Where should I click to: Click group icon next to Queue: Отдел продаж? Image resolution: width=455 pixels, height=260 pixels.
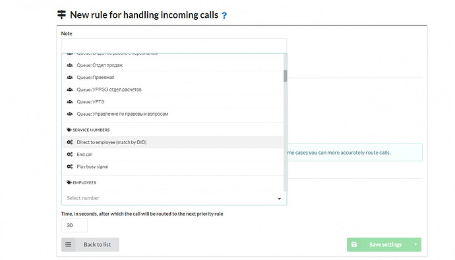pyautogui.click(x=70, y=65)
